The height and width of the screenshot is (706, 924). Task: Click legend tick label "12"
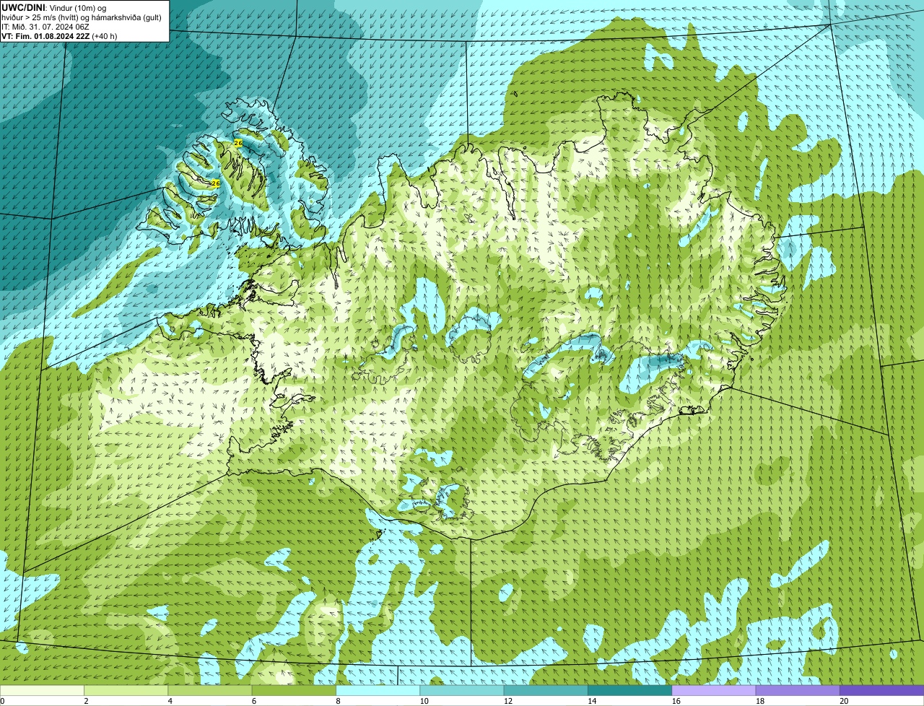pyautogui.click(x=507, y=701)
